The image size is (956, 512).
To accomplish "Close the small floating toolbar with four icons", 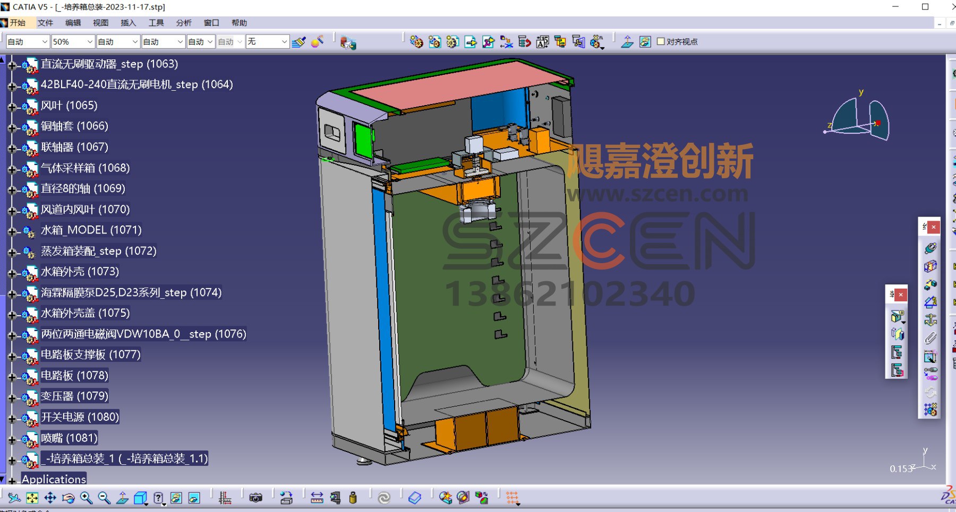I will coord(901,294).
